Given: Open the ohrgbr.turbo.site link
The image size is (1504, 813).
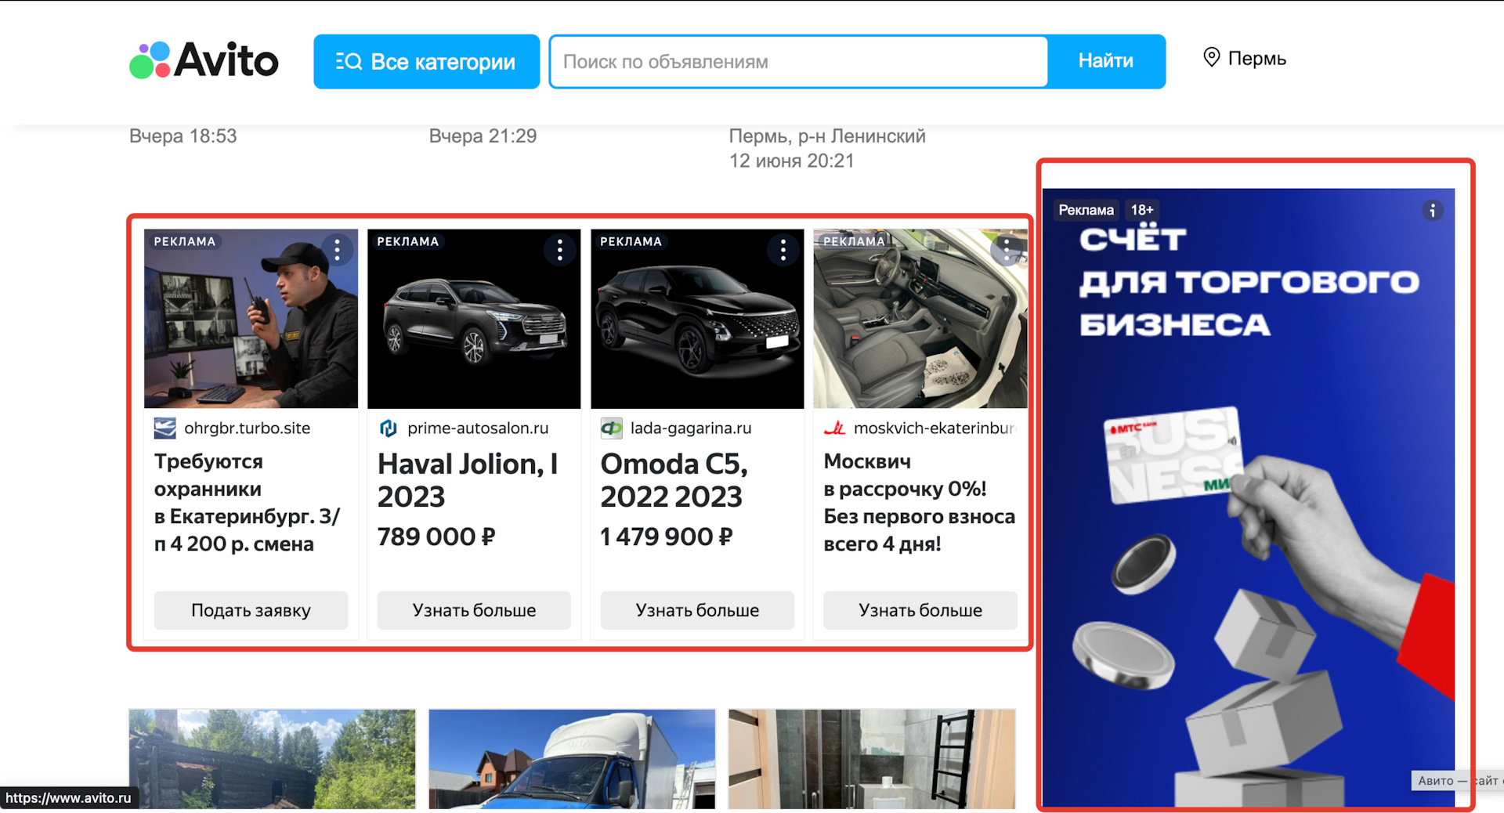Looking at the screenshot, I should coord(248,428).
